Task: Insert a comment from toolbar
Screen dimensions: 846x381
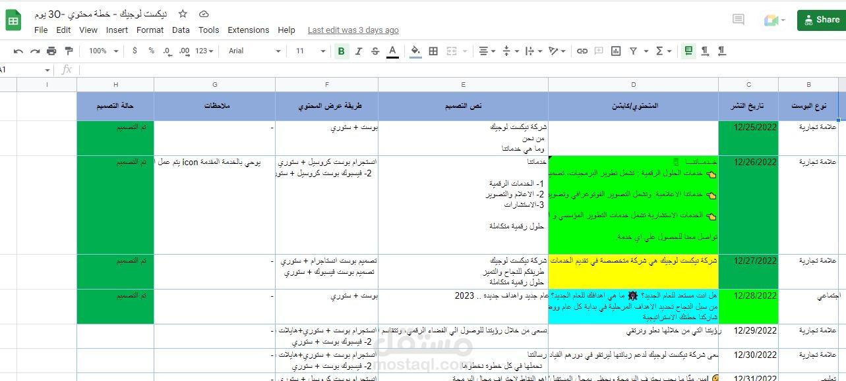Action: pos(599,51)
